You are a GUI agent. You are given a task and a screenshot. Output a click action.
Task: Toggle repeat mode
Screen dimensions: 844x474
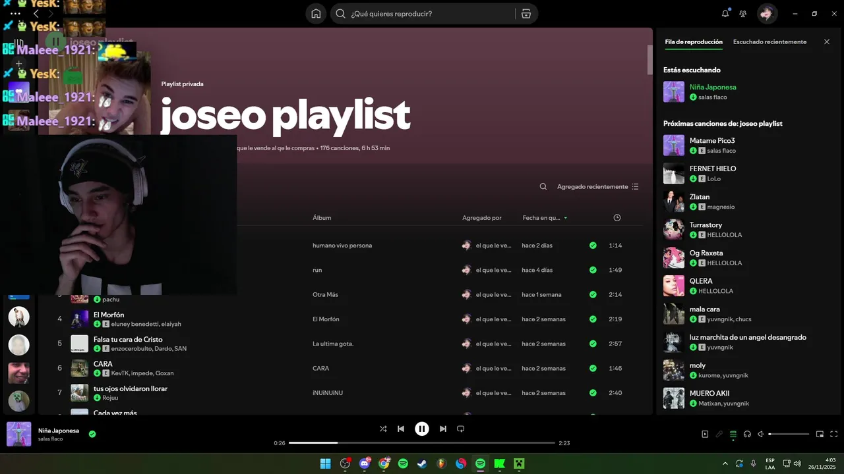pos(461,429)
